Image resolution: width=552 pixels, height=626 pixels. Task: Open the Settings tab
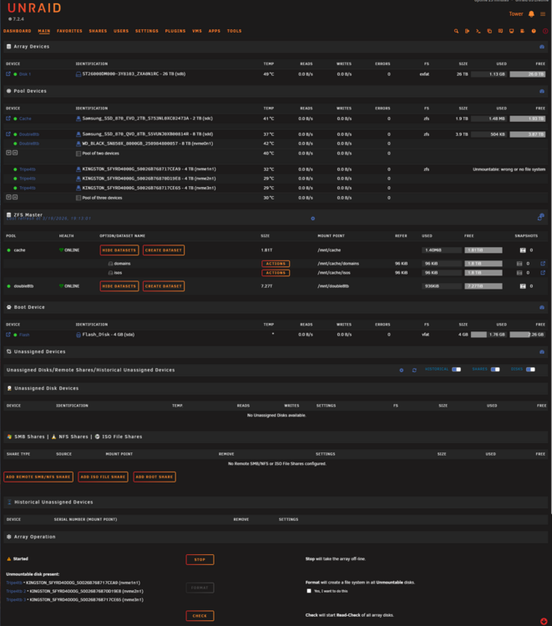pyautogui.click(x=147, y=31)
